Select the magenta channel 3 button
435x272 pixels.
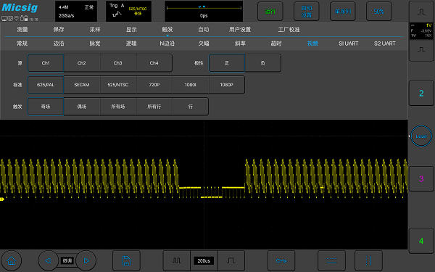tap(421, 178)
